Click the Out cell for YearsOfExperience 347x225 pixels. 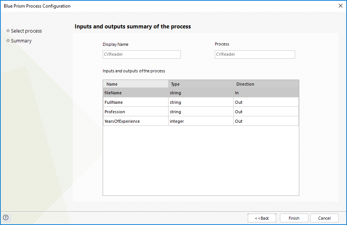266,121
